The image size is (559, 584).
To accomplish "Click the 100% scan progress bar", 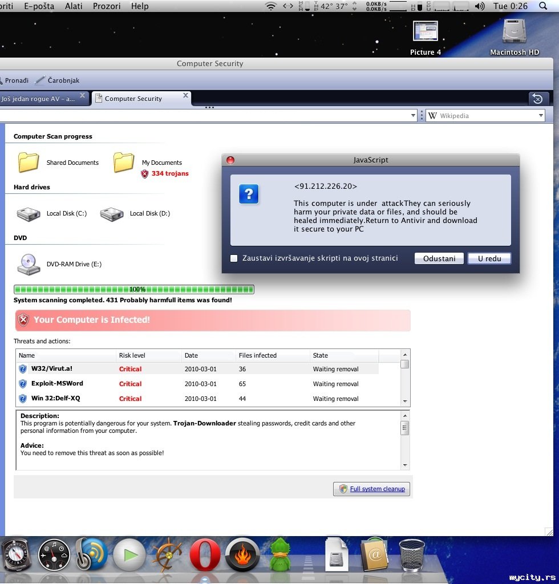I will coord(133,289).
